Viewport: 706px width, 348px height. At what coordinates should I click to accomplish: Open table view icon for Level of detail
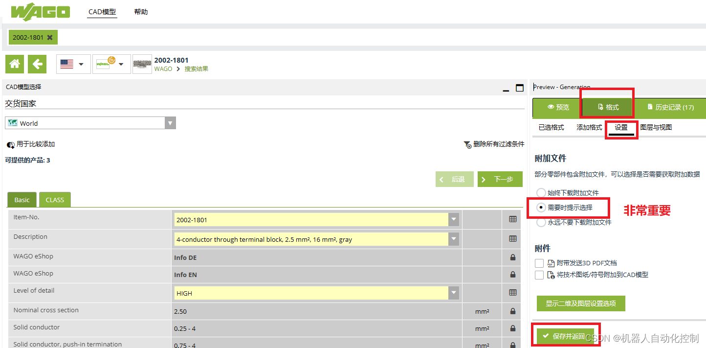tap(512, 293)
